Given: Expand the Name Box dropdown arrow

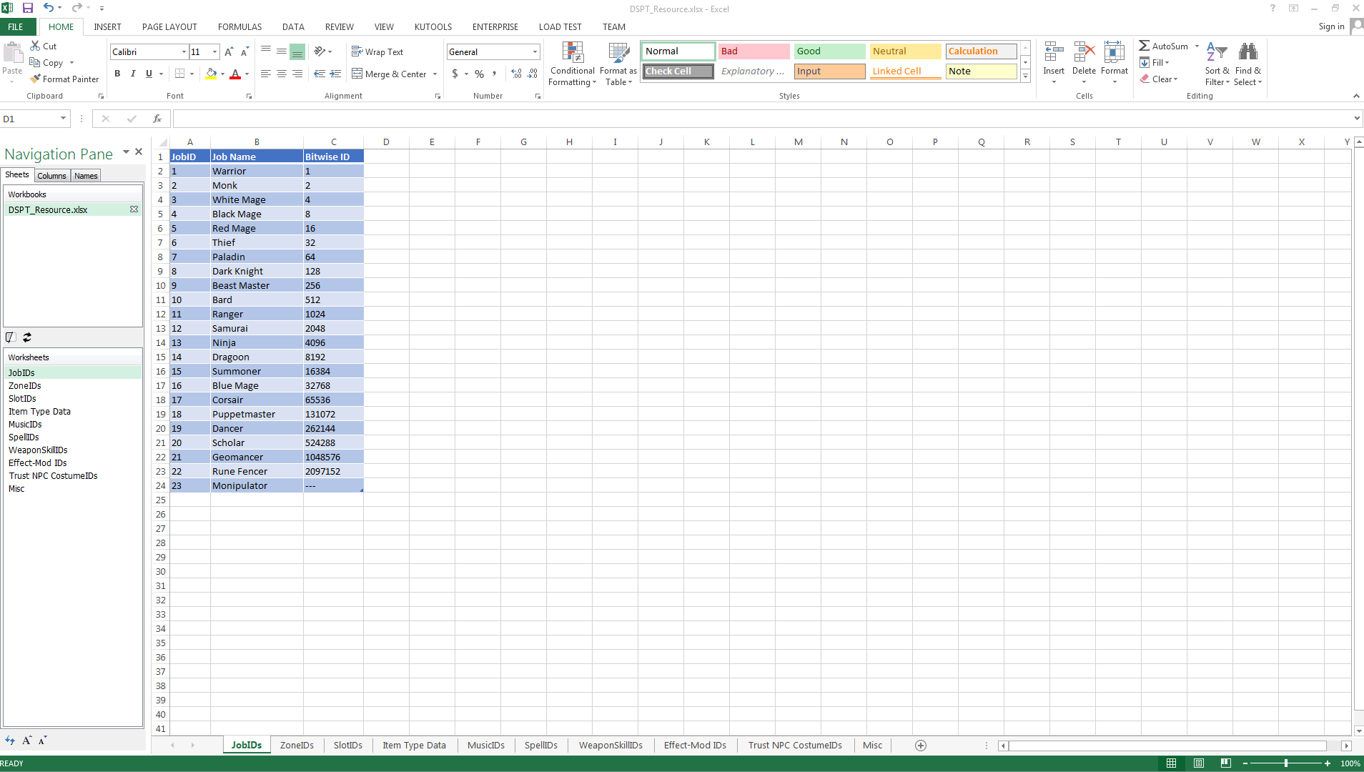Looking at the screenshot, I should click(x=63, y=119).
